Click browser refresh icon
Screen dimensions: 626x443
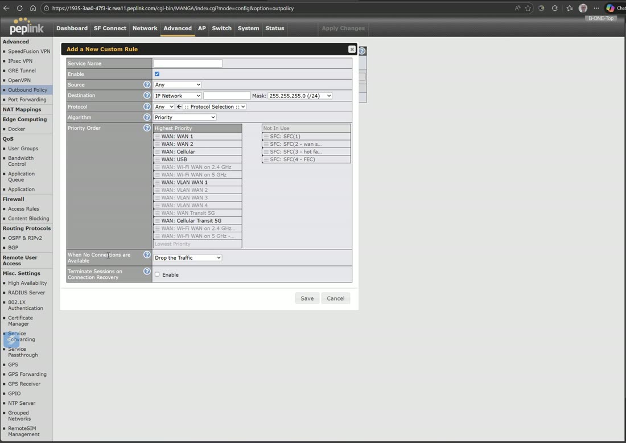[19, 8]
